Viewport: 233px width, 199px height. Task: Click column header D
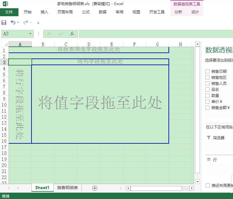89,44
